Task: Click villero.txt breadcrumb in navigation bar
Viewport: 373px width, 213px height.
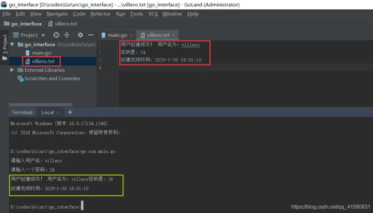Action: coord(63,23)
